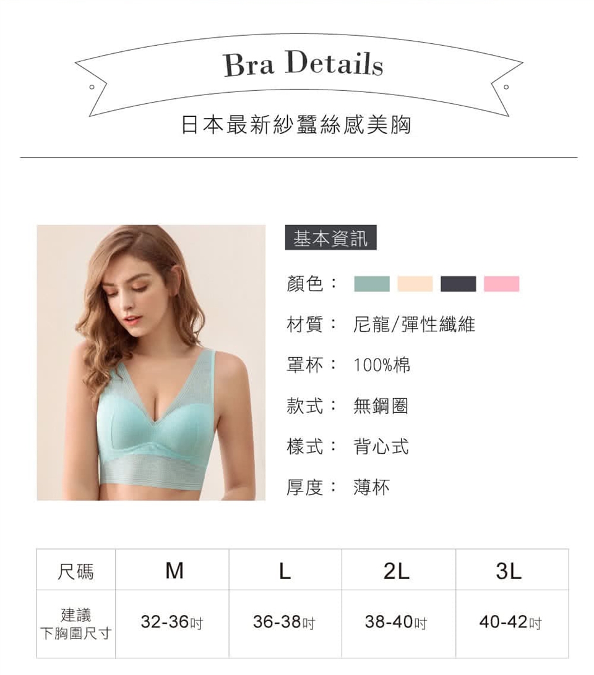The height and width of the screenshot is (675, 594).
Task: Select the beige color swatch
Action: tap(415, 284)
